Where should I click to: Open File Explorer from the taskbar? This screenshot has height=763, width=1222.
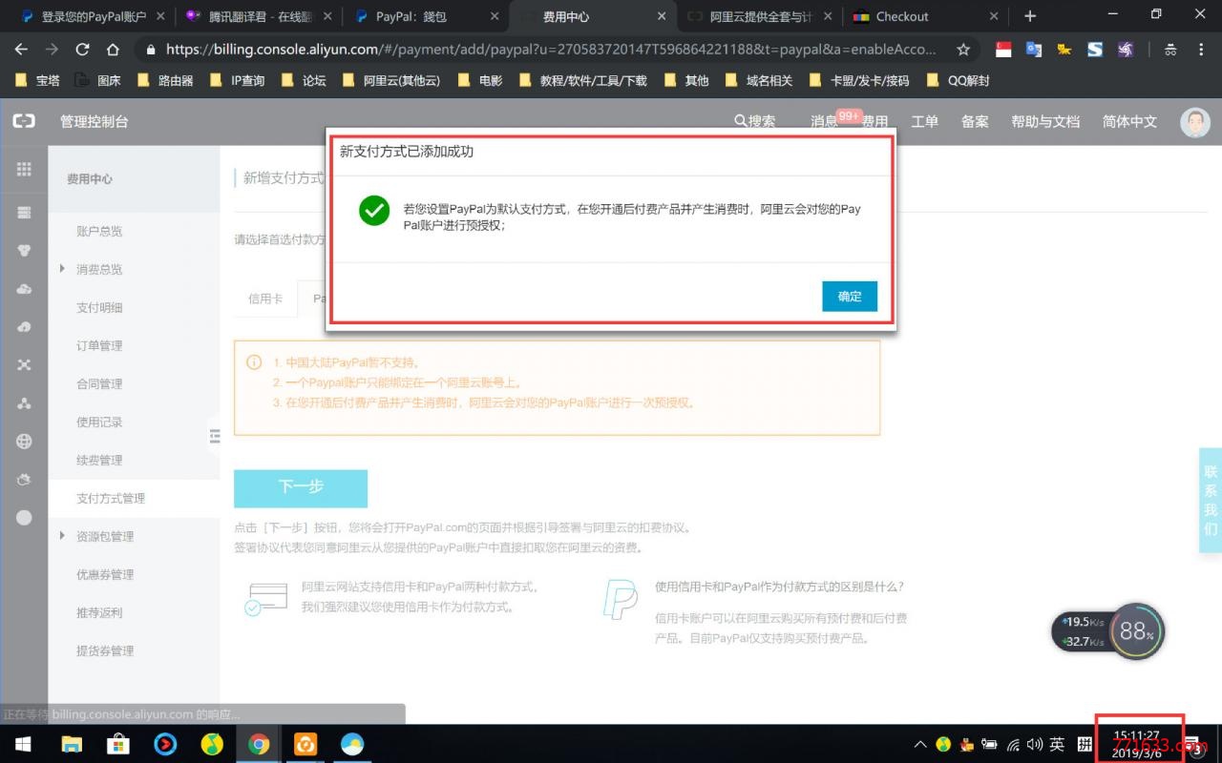coord(72,744)
